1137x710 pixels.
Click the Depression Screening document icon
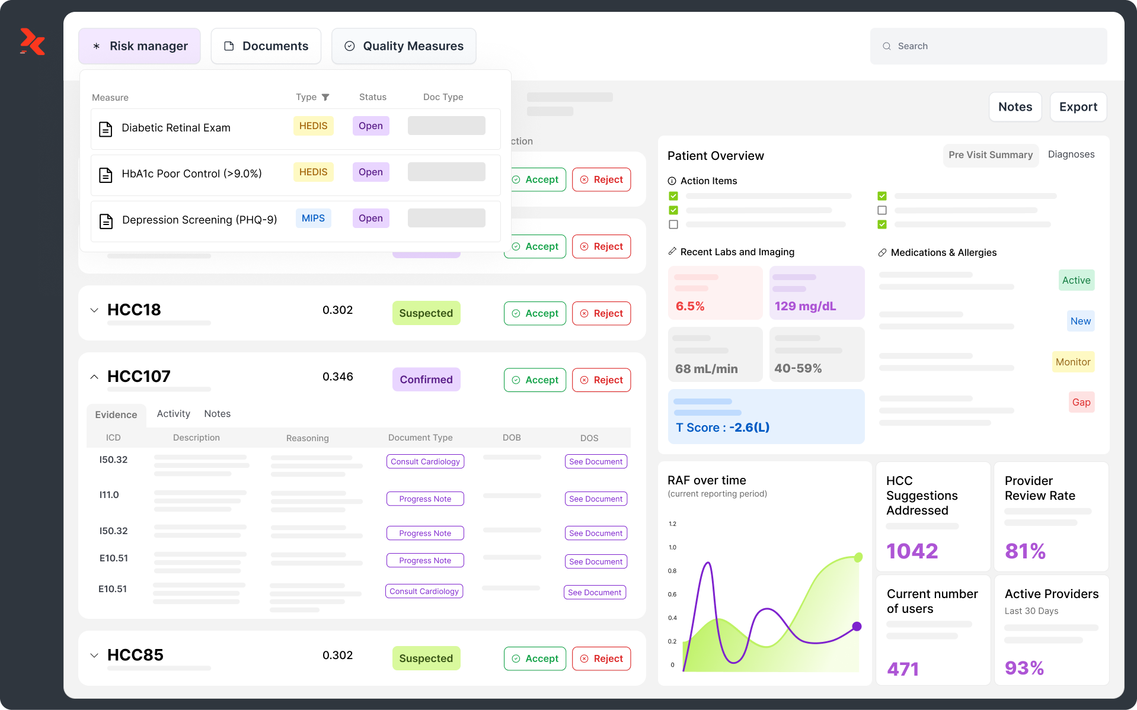point(106,221)
